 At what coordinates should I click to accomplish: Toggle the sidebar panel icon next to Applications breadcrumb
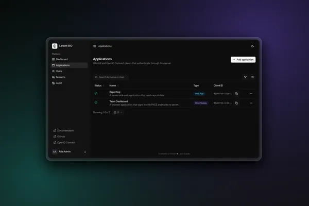(95, 46)
